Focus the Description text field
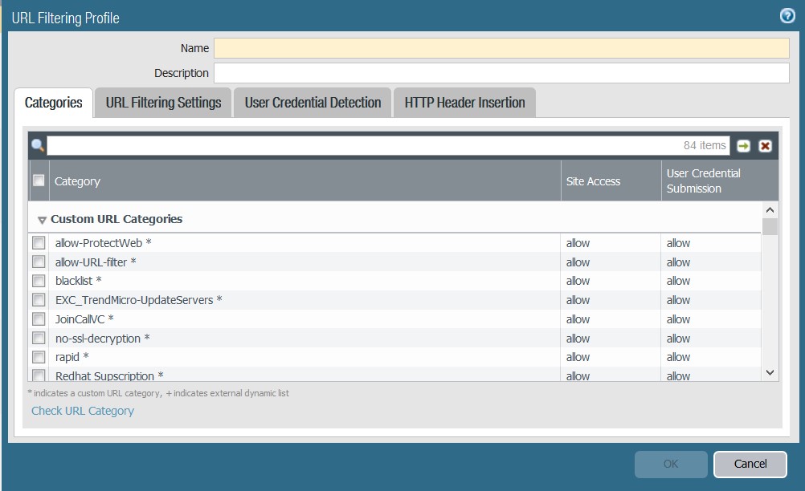805x491 pixels. coord(501,73)
